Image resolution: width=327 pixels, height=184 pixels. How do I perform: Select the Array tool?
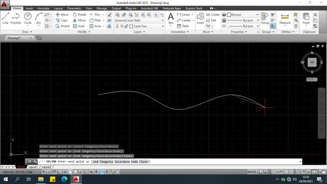pyautogui.click(x=96, y=26)
